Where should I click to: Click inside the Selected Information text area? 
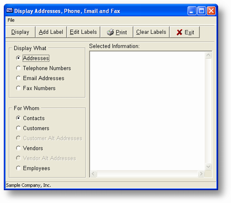[x=148, y=111]
